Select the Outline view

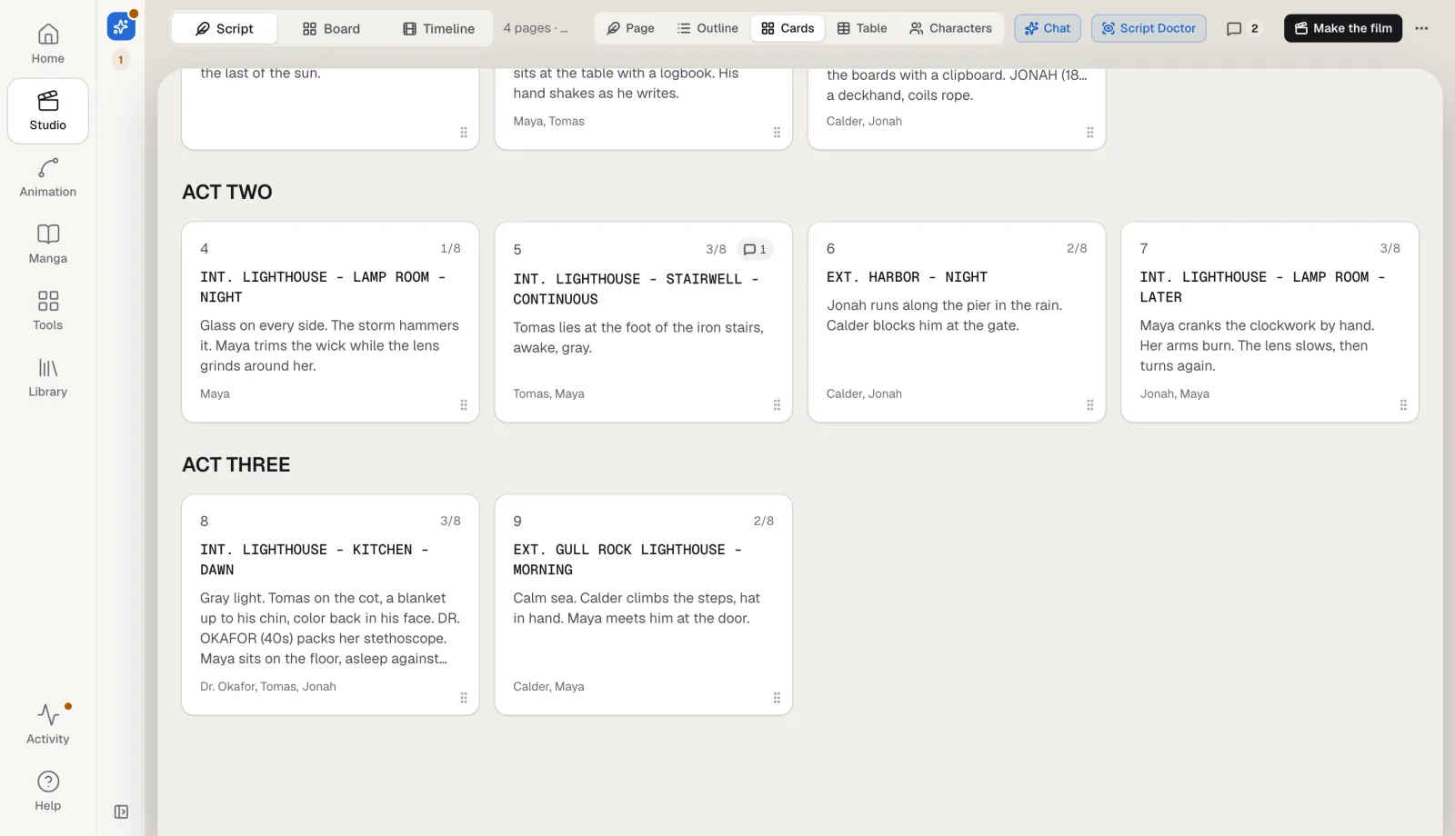707,28
